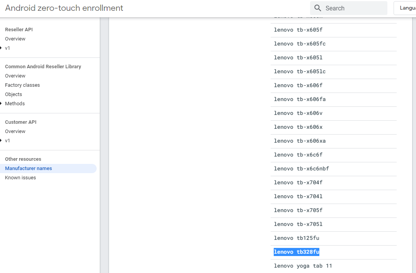Click the lenovo tb-x606xa table entry
The image size is (416, 273).
tap(300, 141)
